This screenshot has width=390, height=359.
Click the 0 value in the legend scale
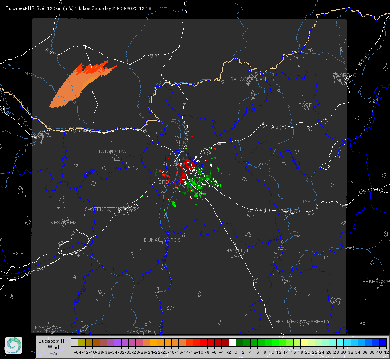point(236,352)
